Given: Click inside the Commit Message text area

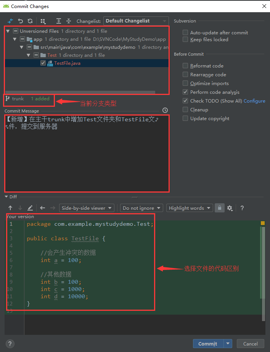Looking at the screenshot, I should coord(87,153).
